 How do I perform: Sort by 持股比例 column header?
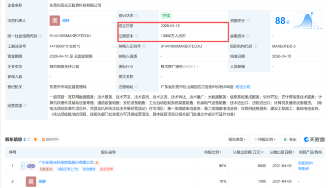pyautogui.click(x=213, y=152)
